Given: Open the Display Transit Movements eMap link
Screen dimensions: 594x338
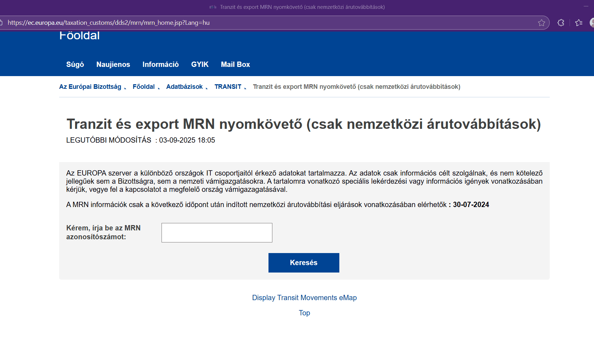Looking at the screenshot, I should point(304,298).
